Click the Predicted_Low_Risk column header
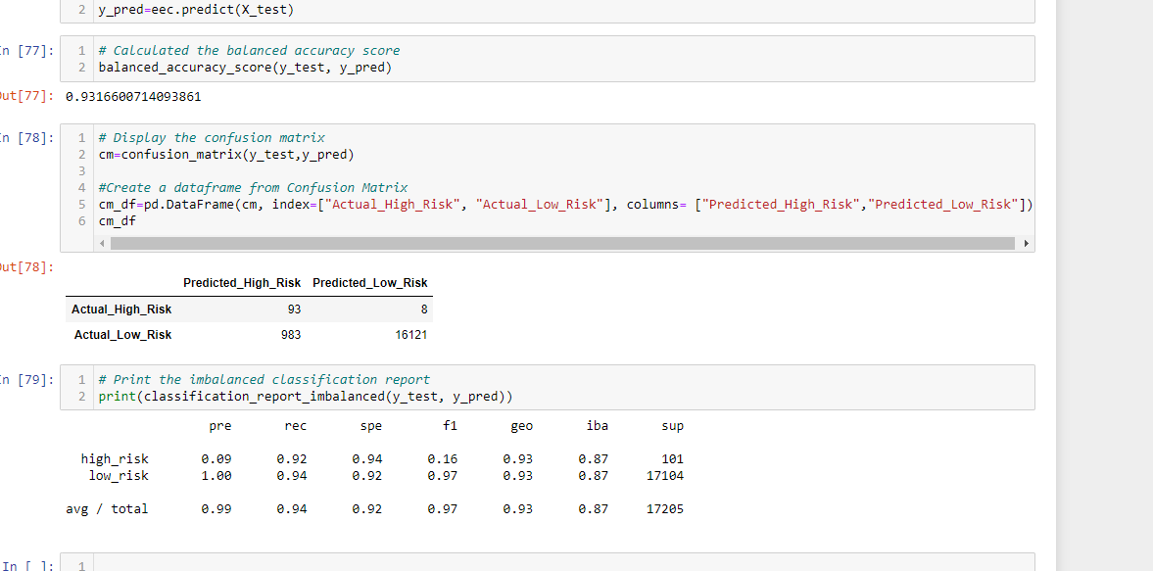The height and width of the screenshot is (571, 1153). tap(370, 283)
